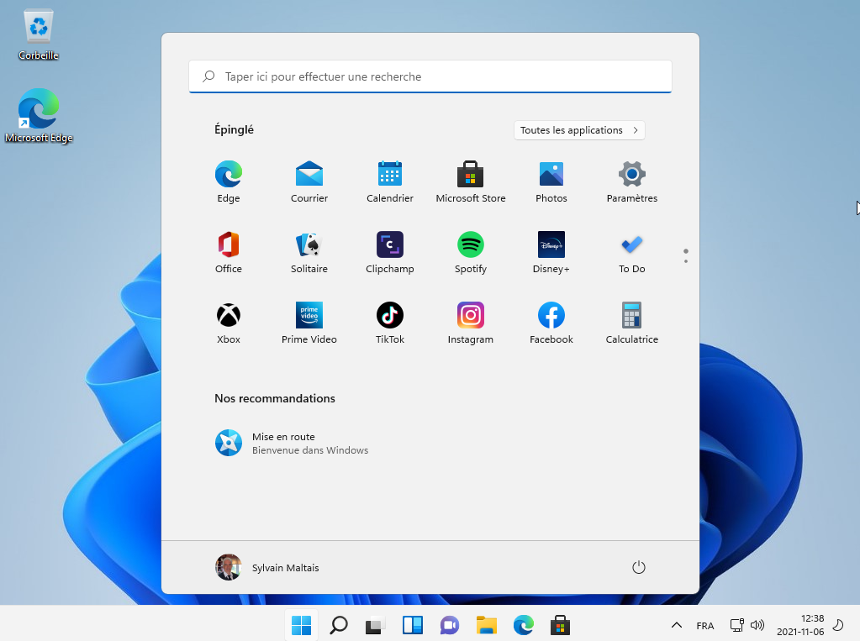This screenshot has width=860, height=641.
Task: Click Toutes les applications button
Action: (578, 130)
